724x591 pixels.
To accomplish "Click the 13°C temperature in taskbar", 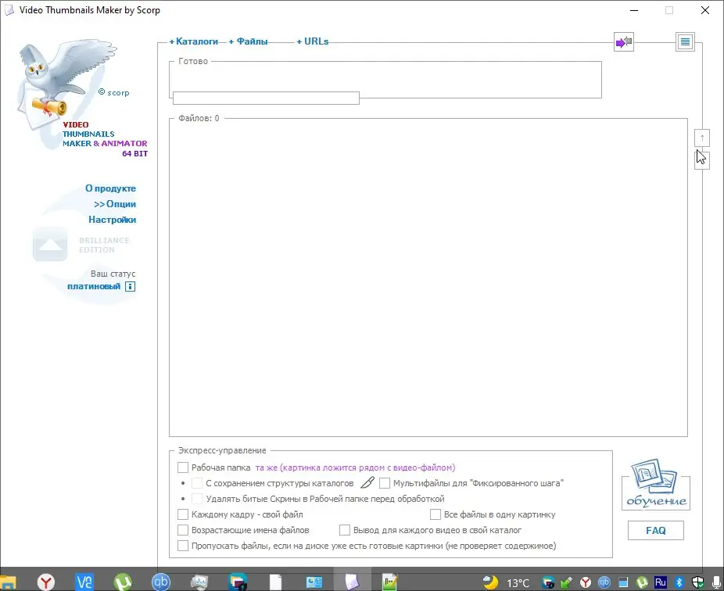I will (x=518, y=582).
